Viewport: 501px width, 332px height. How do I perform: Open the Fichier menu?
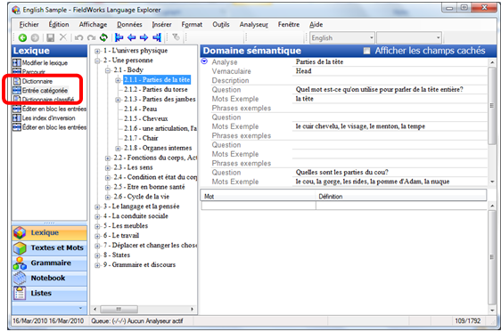[x=29, y=25]
